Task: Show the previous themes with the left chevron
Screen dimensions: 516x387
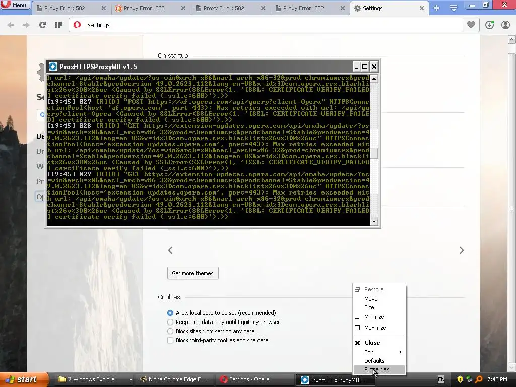Action: point(170,250)
